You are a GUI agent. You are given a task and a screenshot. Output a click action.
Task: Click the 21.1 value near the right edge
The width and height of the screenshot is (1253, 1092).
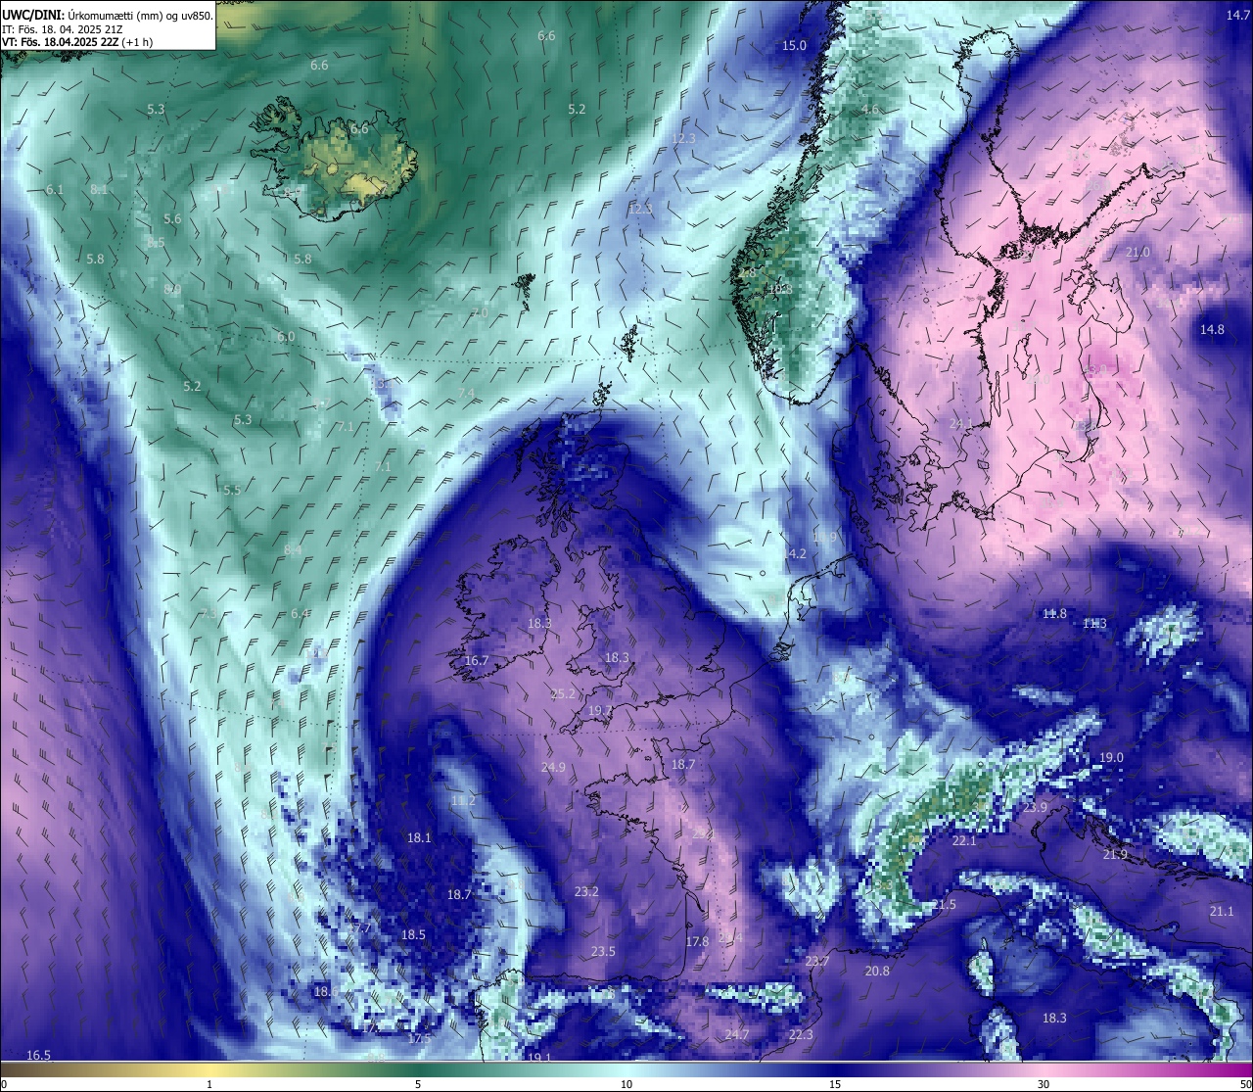tap(1222, 912)
